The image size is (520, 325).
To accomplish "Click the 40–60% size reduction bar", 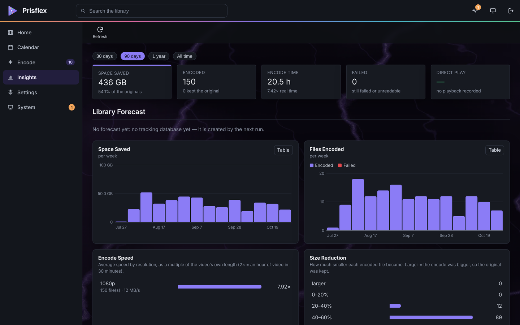I will coord(431,317).
